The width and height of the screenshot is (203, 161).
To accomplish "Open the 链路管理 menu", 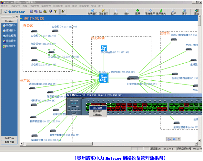I will 46,6.
